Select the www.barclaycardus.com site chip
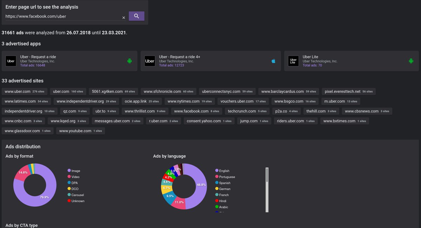Viewport: 421px width, 228px height. click(289, 92)
